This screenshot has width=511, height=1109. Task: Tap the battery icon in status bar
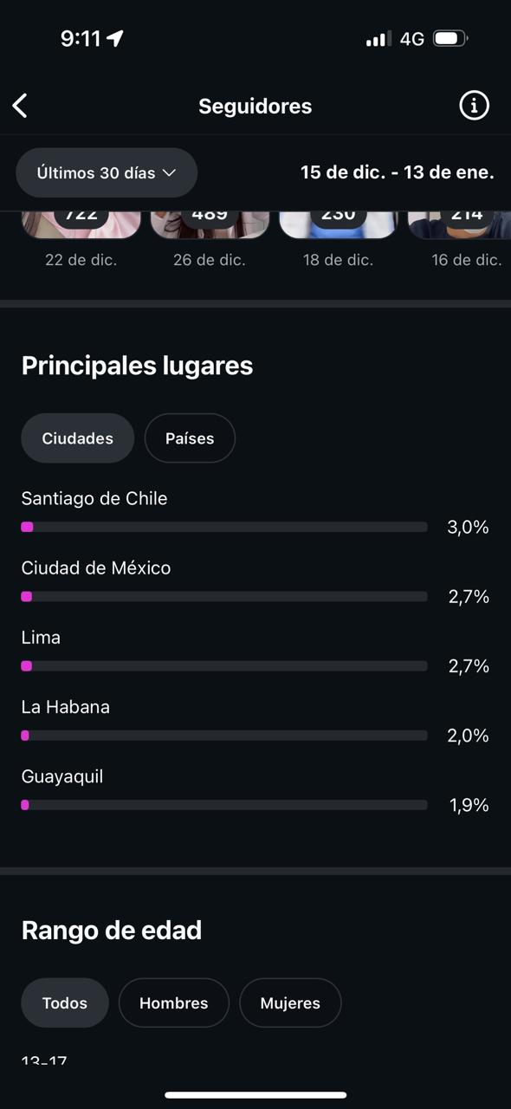[x=450, y=38]
